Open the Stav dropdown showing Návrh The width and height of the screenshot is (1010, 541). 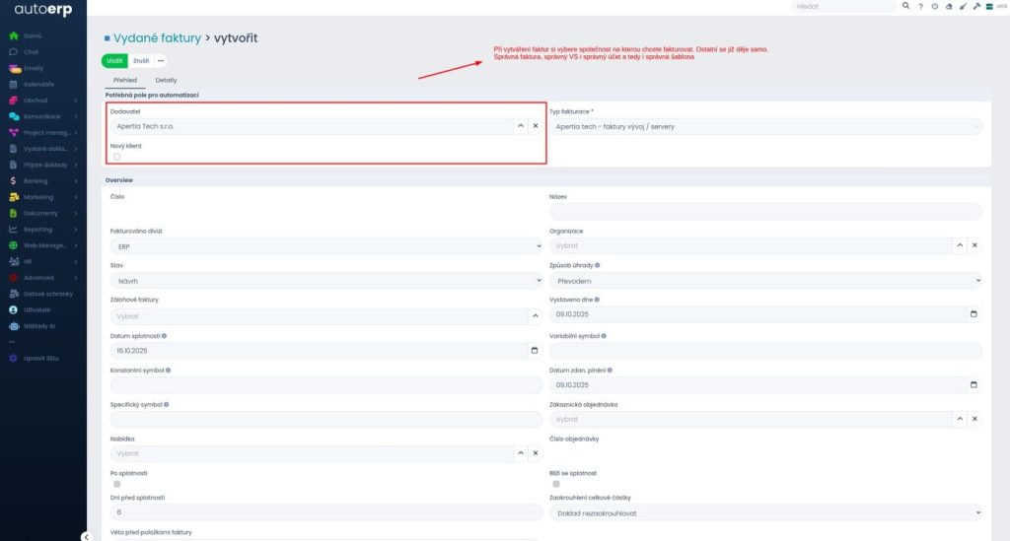point(325,280)
